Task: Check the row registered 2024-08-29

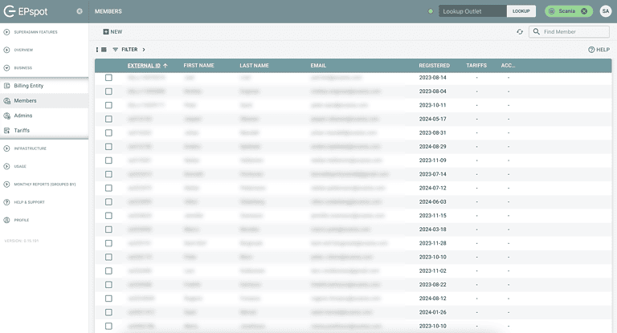Action: [108, 147]
